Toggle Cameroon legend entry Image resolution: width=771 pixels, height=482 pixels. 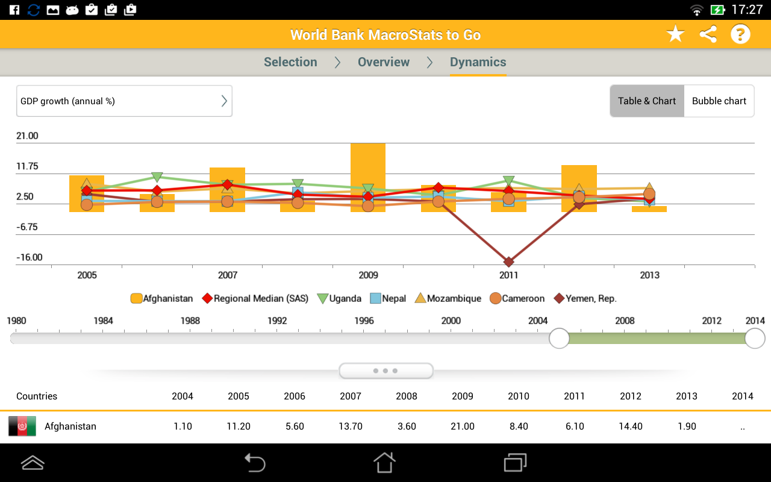coord(516,298)
